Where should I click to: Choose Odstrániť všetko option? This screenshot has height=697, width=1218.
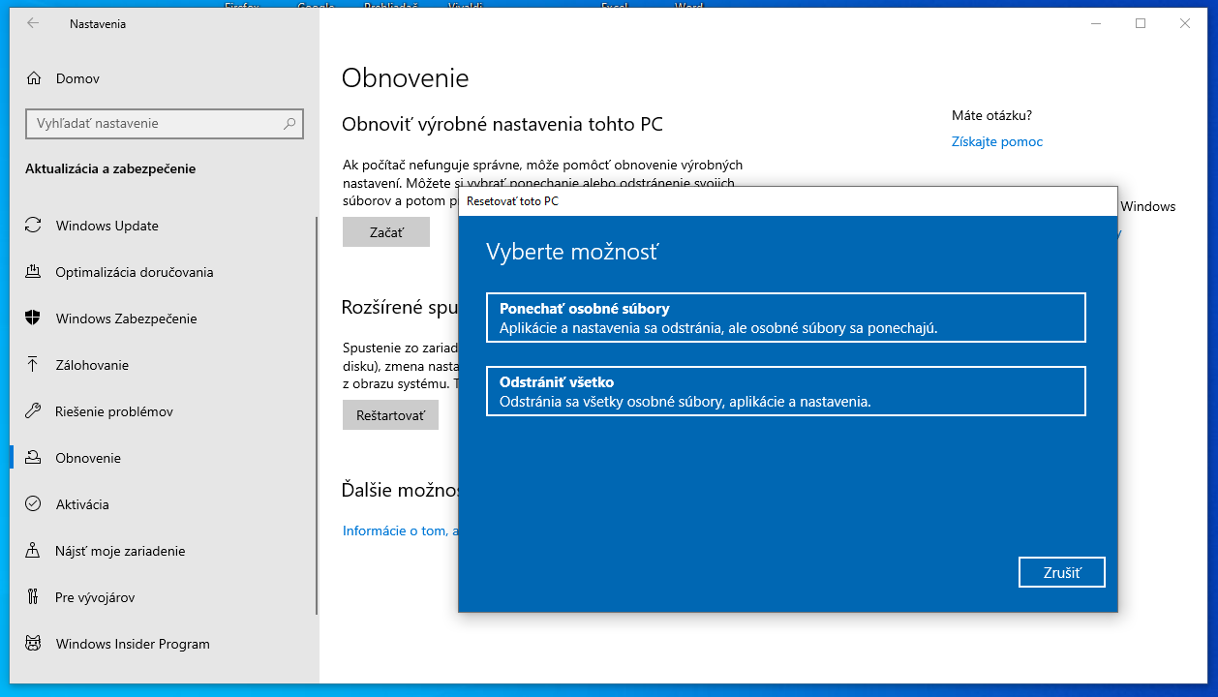tap(785, 391)
